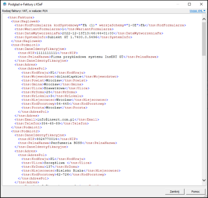The image size is (208, 198).
Task: Open the Widok XML dropdown
Action: [198, 11]
